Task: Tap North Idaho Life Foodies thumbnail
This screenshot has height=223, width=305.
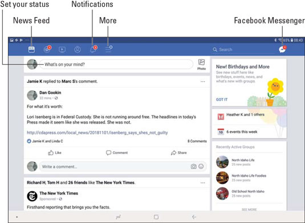Action: [222, 178]
